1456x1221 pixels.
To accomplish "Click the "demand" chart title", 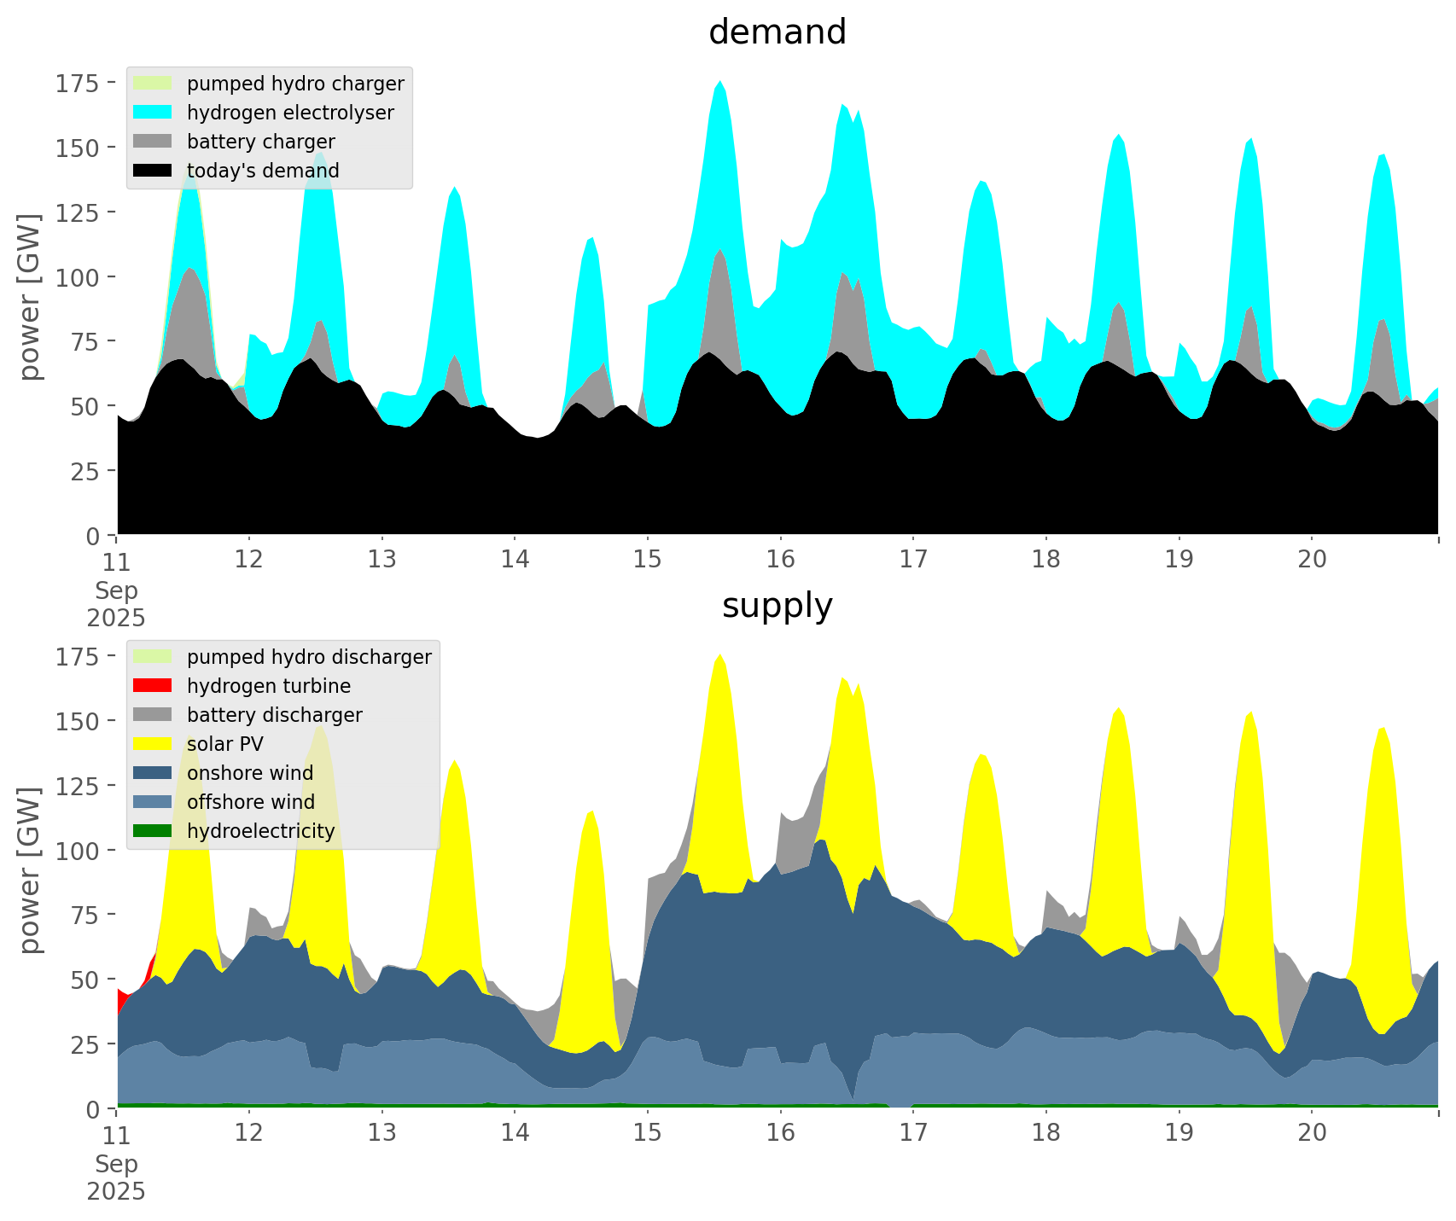I will (777, 32).
